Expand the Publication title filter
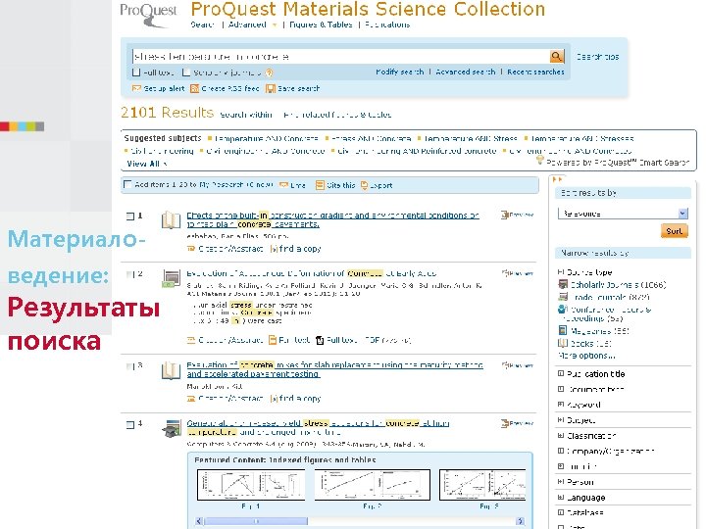The image size is (706, 529). point(561,373)
